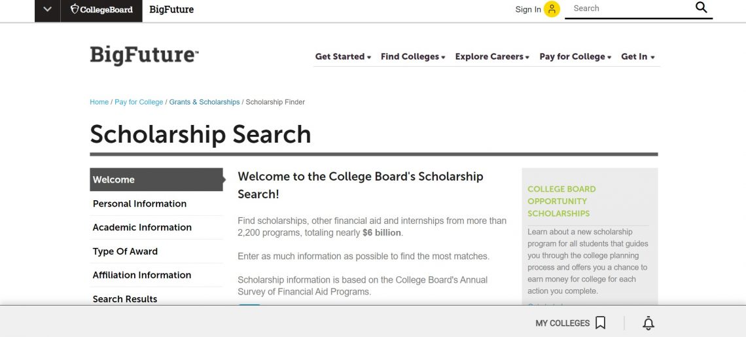Open the Affiliation Information section
This screenshot has height=337, width=746.
142,275
